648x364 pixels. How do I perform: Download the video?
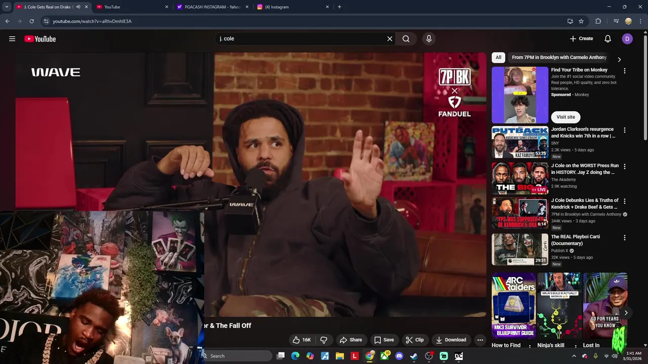pyautogui.click(x=451, y=340)
